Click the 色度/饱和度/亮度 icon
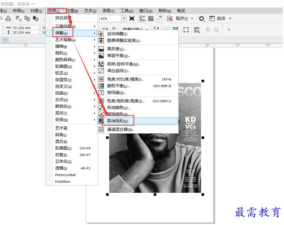 pyautogui.click(x=101, y=101)
